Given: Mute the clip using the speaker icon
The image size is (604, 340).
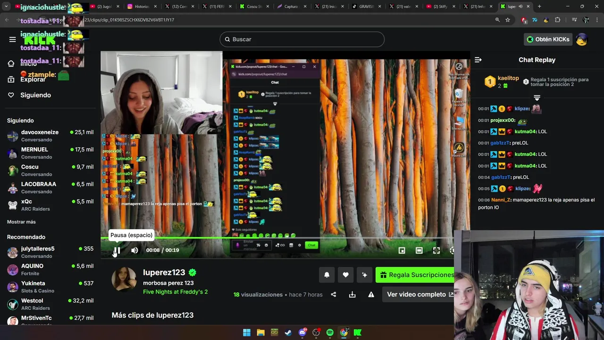Looking at the screenshot, I should 134,250.
